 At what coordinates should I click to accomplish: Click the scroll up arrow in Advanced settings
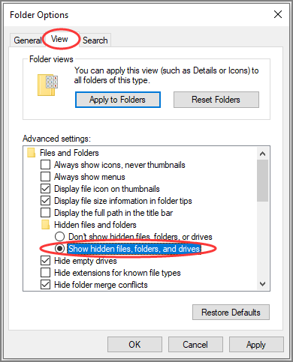click(x=262, y=154)
